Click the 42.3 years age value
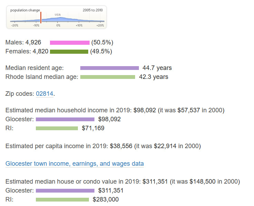 tap(153, 77)
